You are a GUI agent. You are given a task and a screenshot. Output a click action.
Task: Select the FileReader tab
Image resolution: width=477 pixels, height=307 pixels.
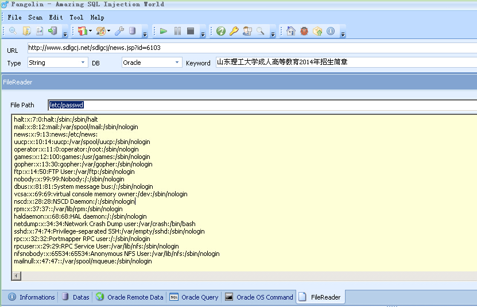click(320, 297)
